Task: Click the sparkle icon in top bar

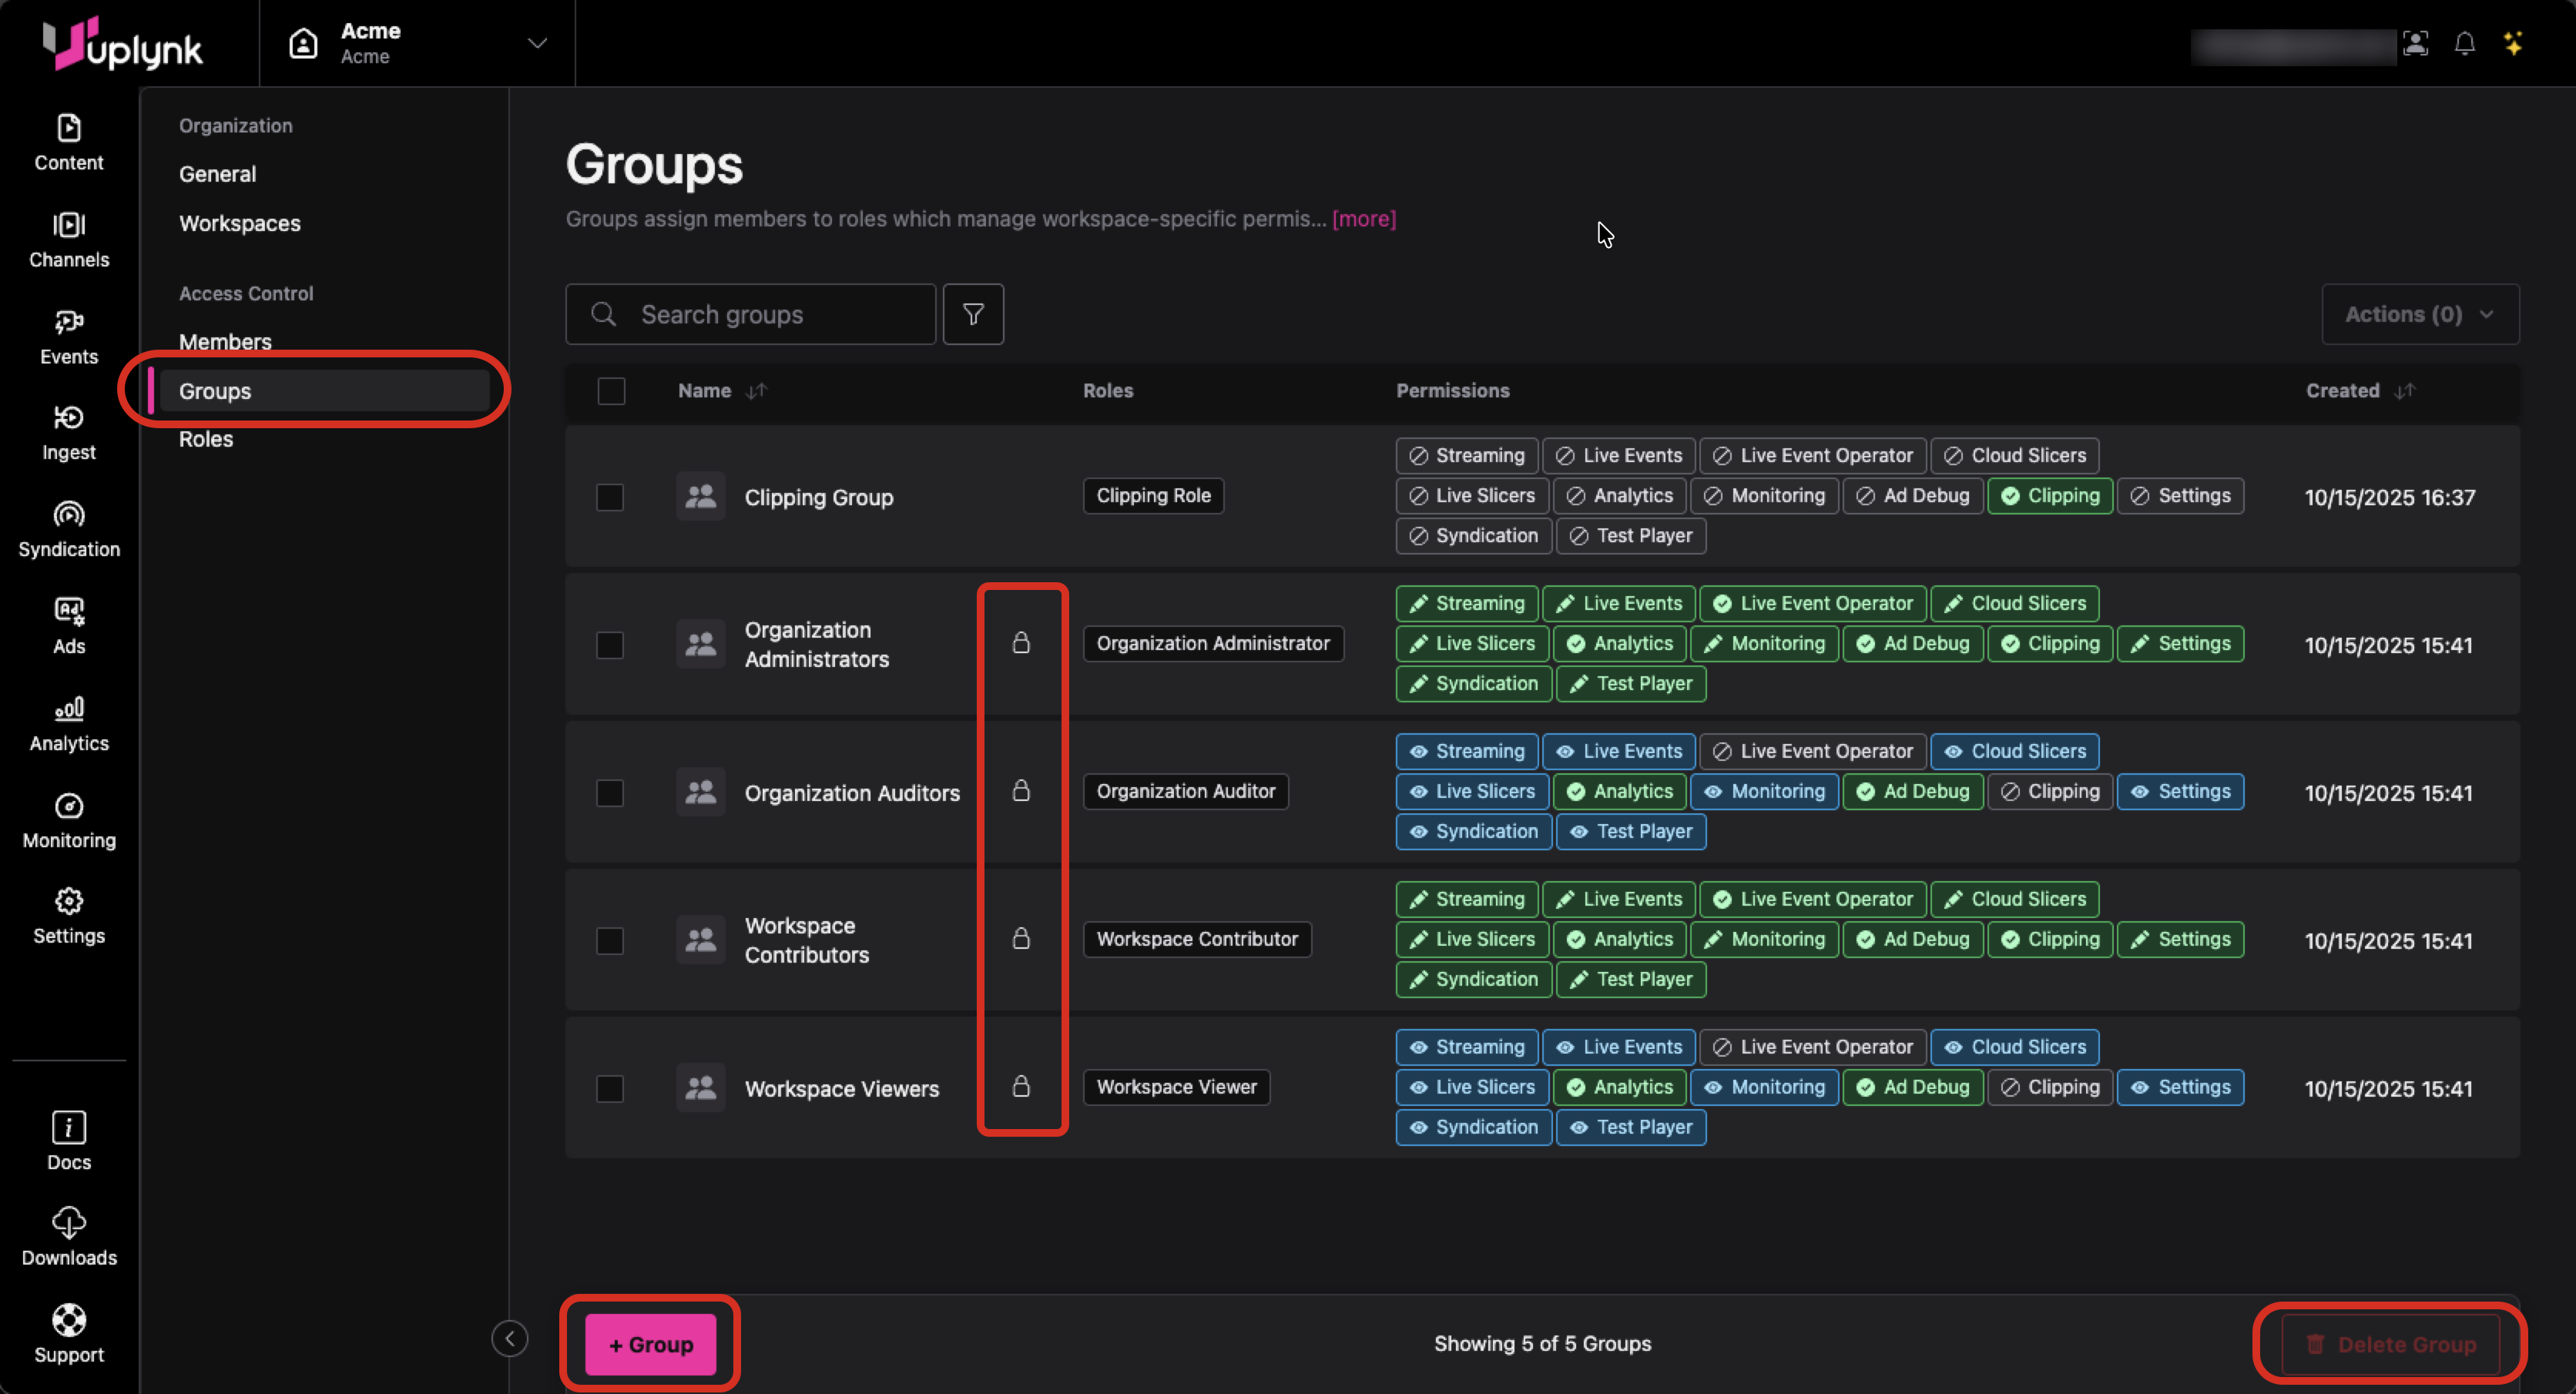Action: point(2513,44)
